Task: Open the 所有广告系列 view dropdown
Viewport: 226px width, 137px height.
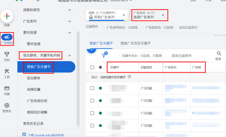Action: (106, 15)
